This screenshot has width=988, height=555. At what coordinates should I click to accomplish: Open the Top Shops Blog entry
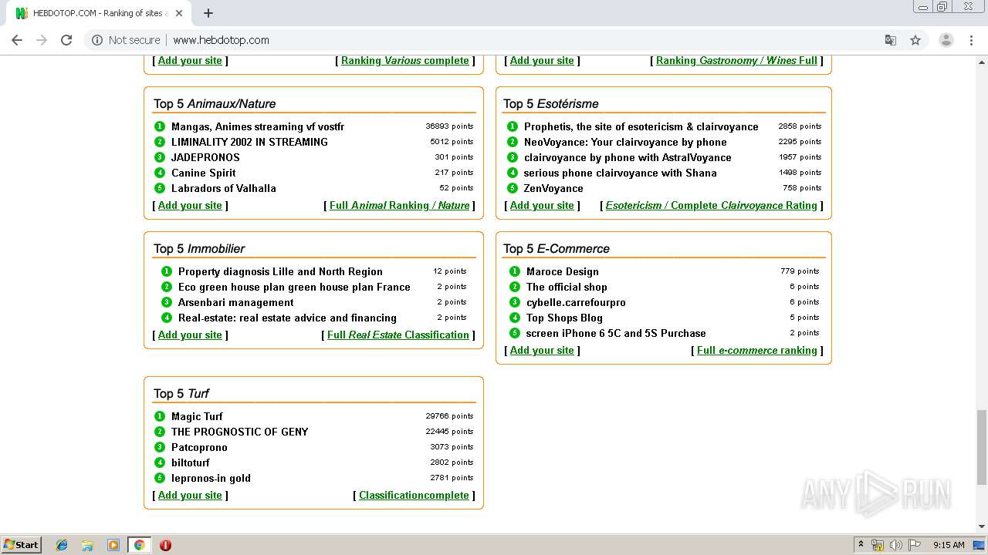click(x=564, y=318)
